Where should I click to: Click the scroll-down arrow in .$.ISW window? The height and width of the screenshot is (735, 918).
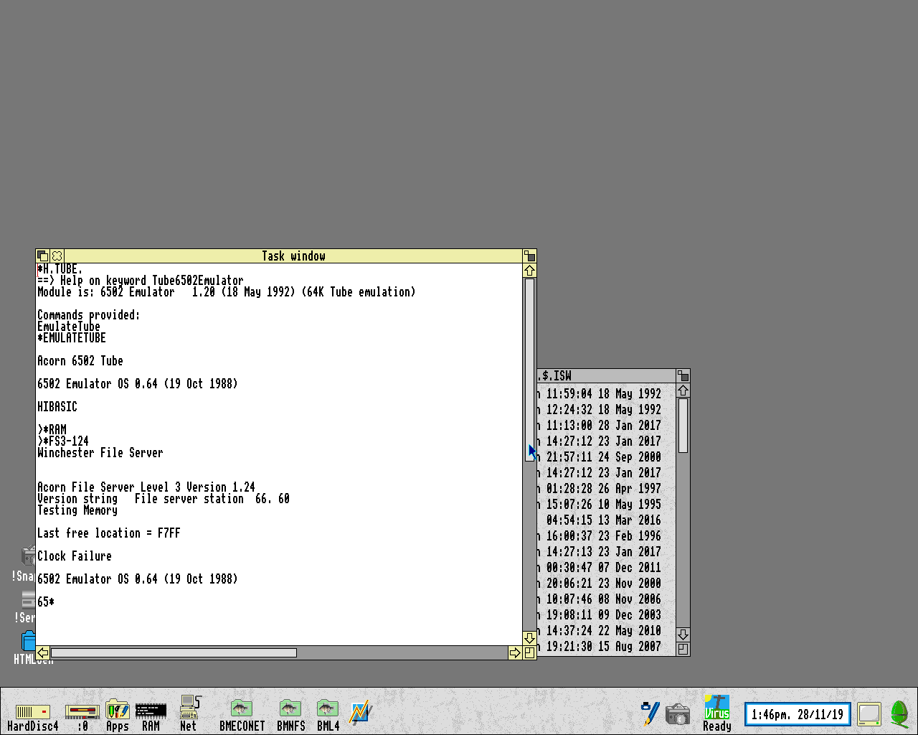click(683, 635)
